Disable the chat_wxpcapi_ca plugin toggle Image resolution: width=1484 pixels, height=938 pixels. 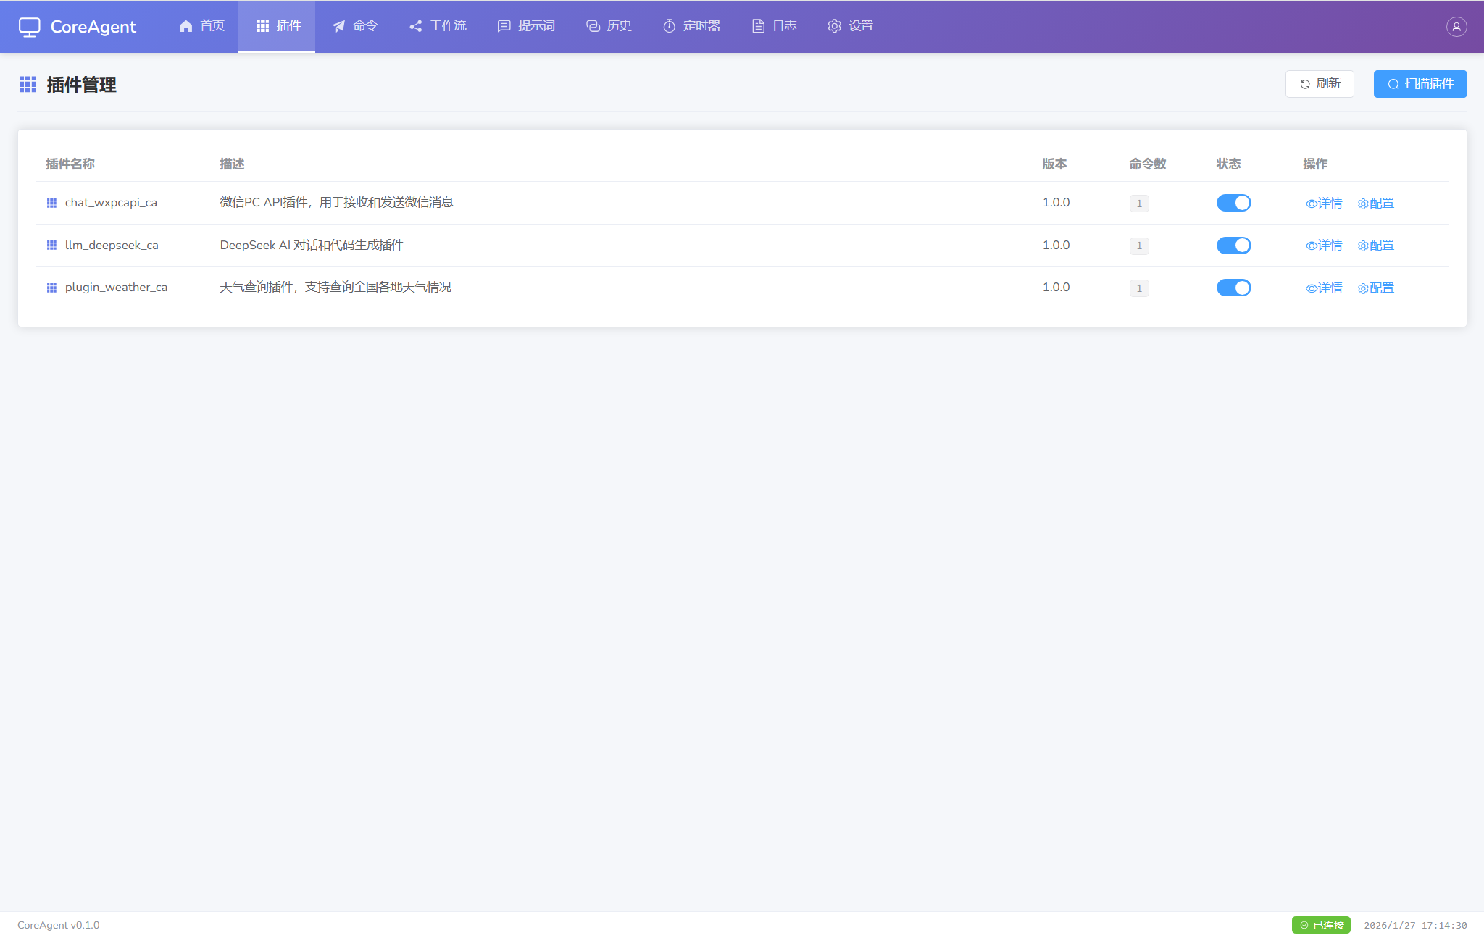click(1233, 203)
